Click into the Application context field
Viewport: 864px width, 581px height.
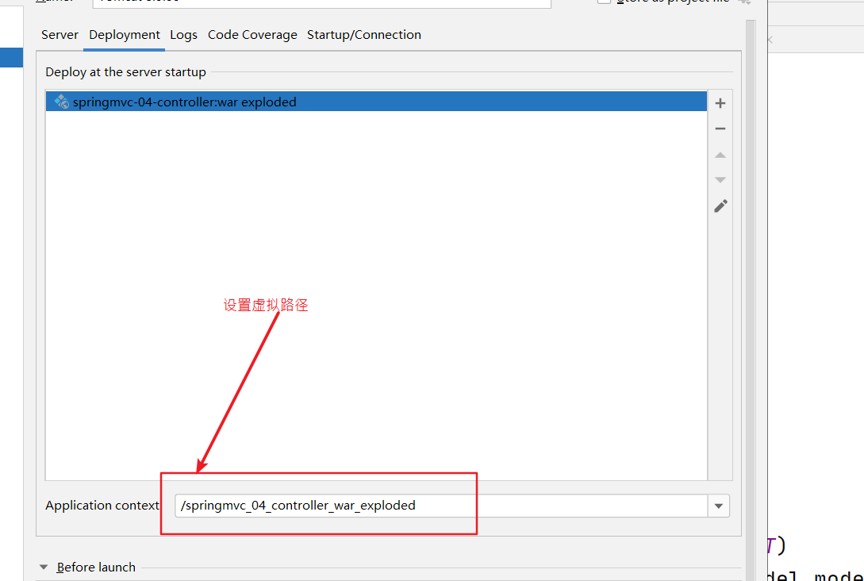(441, 506)
